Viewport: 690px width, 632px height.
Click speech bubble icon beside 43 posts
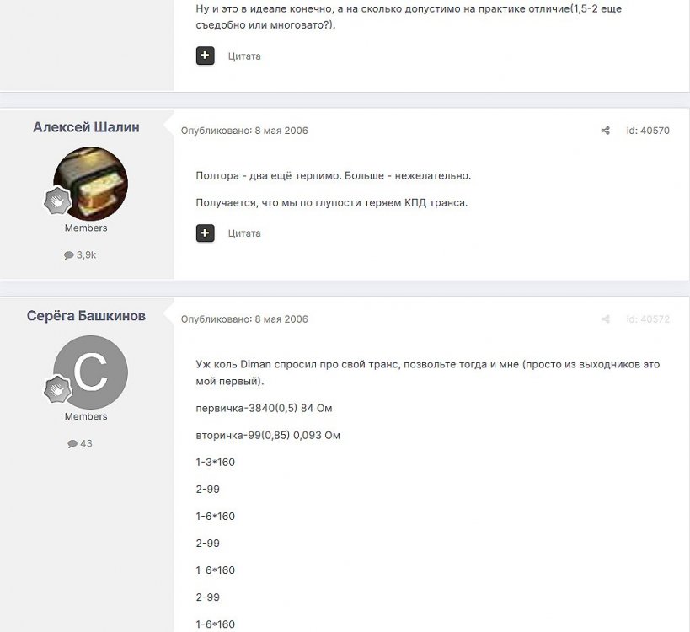point(72,443)
